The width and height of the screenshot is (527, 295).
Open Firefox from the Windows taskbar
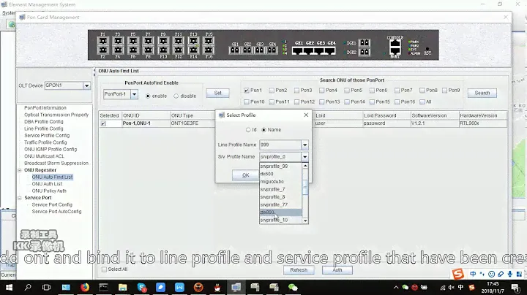[x=86, y=286]
